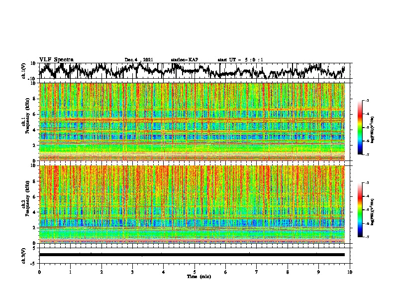Click time axis tick label "2"
394x305 pixels.
[x=101, y=272]
